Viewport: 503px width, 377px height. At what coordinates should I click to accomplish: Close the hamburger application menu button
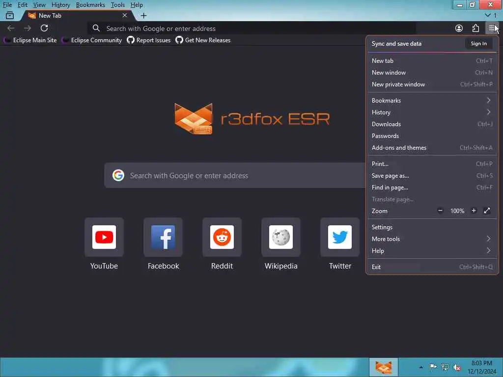point(492,28)
